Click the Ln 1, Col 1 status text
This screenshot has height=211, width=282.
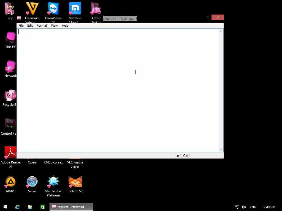(x=183, y=156)
